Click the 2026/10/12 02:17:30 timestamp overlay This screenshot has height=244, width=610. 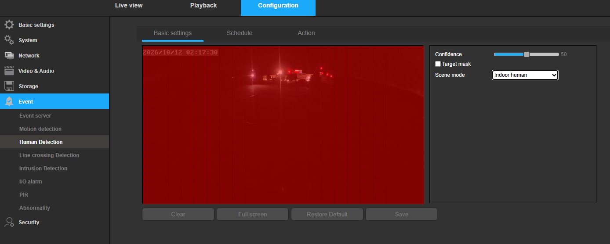[180, 52]
